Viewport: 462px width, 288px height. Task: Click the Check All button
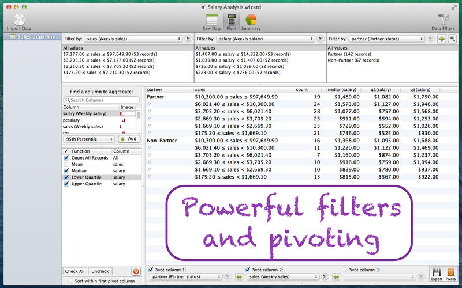[75, 271]
